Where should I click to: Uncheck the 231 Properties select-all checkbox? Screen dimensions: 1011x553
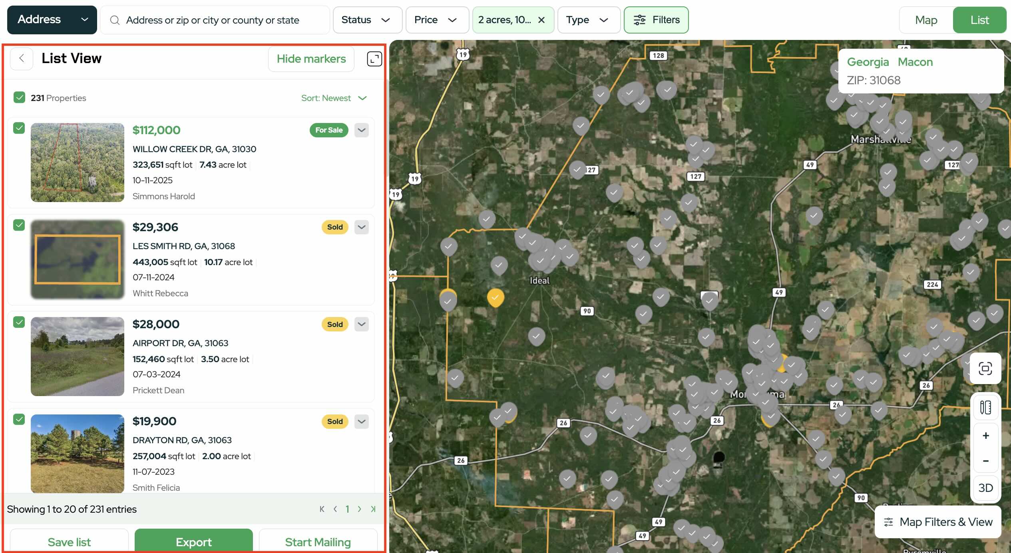coord(19,97)
